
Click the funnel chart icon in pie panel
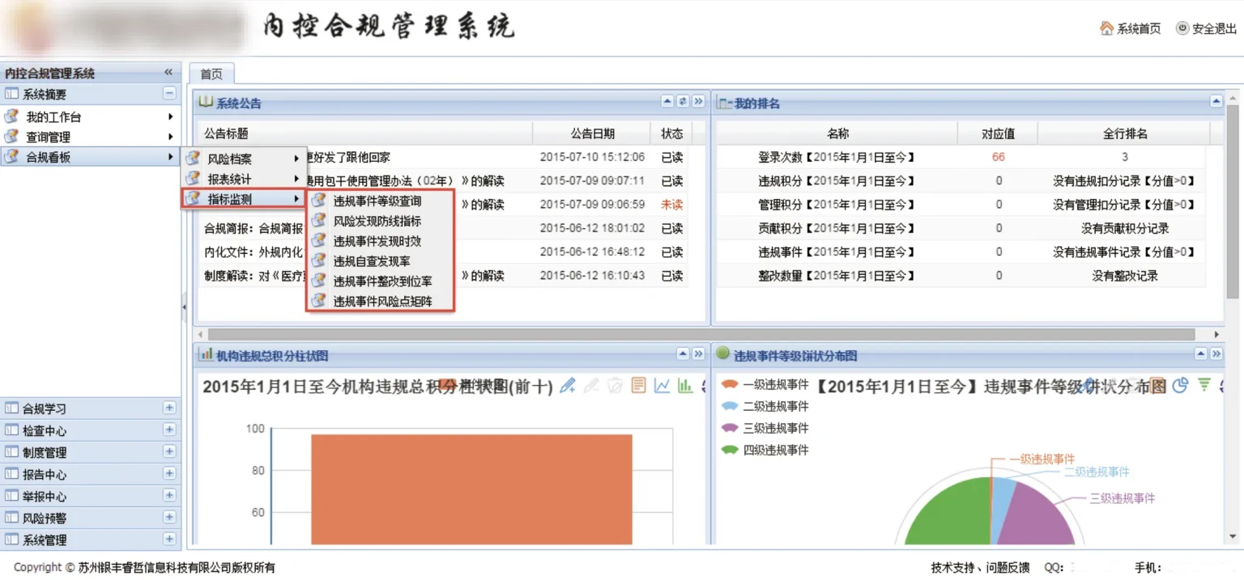[x=1204, y=385]
